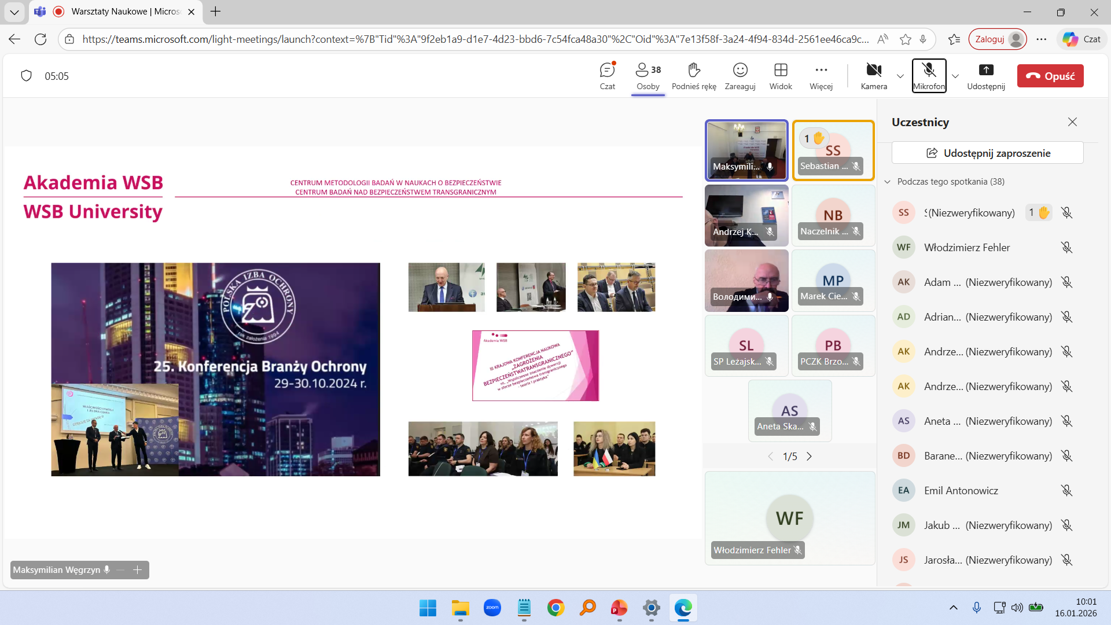Screen dimensions: 1111x625
Task: Close the Uczestnicy panel
Action: (x=1072, y=122)
